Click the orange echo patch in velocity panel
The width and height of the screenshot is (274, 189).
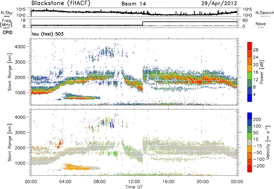pyautogui.click(x=77, y=168)
